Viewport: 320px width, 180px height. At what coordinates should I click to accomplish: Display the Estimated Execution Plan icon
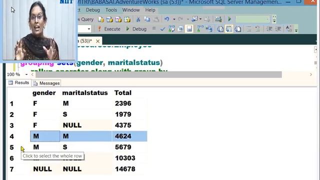pos(171,29)
